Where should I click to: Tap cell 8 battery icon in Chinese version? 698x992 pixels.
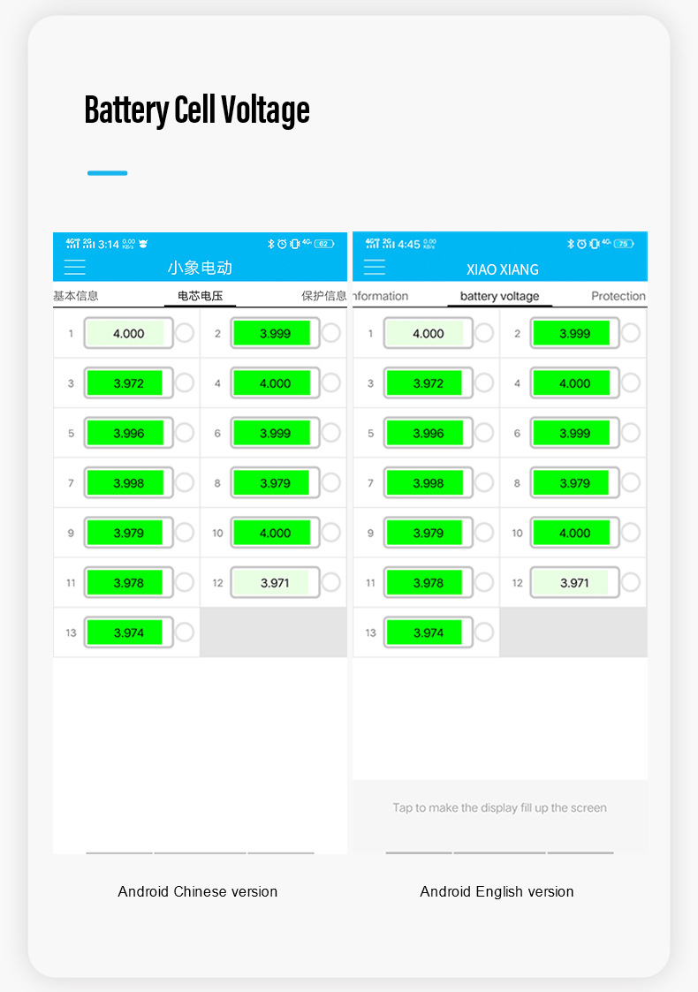pos(275,483)
